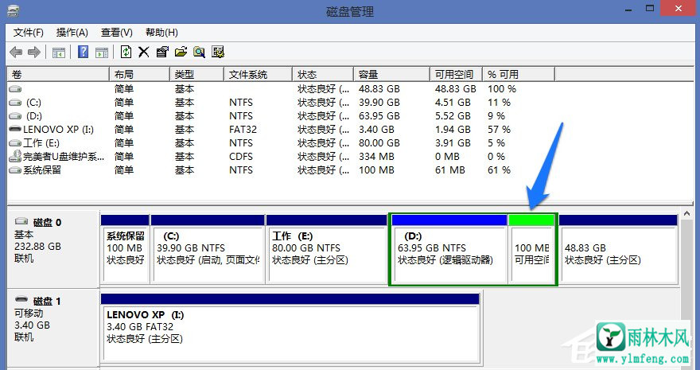Sort by the 文件系统 column header
The height and width of the screenshot is (370, 700).
coord(258,75)
